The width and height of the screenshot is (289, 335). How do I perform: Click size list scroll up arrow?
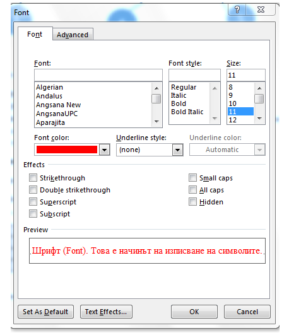pos(259,88)
